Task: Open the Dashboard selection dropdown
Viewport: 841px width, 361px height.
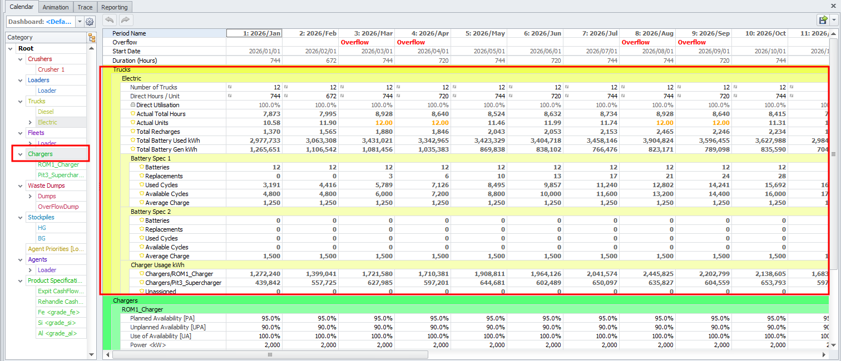Action: 80,22
